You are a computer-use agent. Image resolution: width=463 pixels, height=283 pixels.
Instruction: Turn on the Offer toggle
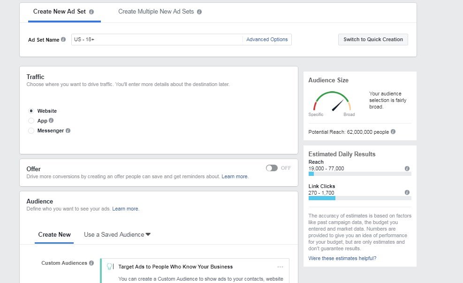pyautogui.click(x=272, y=168)
